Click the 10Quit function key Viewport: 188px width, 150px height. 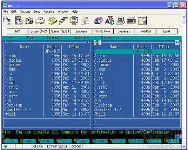[x=171, y=141]
